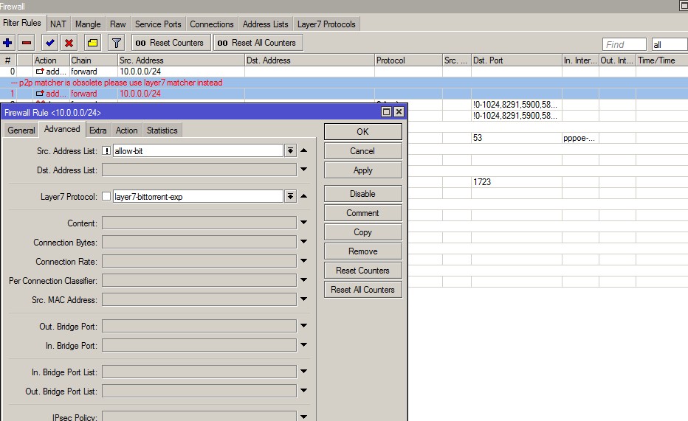This screenshot has width=688, height=421.
Task: Click the red minus remove rule icon
Action: (x=27, y=43)
